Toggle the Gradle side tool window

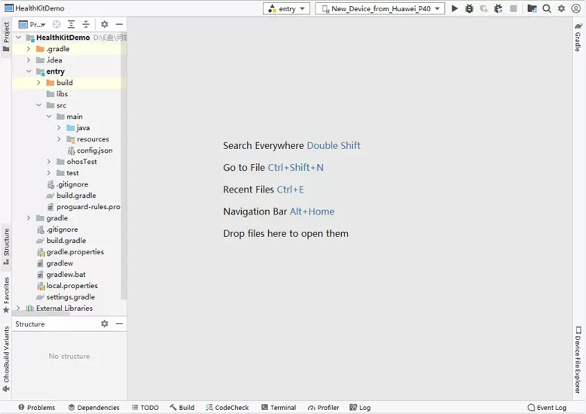(x=578, y=37)
